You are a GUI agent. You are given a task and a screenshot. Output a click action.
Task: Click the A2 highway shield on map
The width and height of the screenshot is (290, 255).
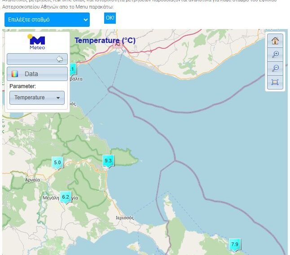coord(118,44)
